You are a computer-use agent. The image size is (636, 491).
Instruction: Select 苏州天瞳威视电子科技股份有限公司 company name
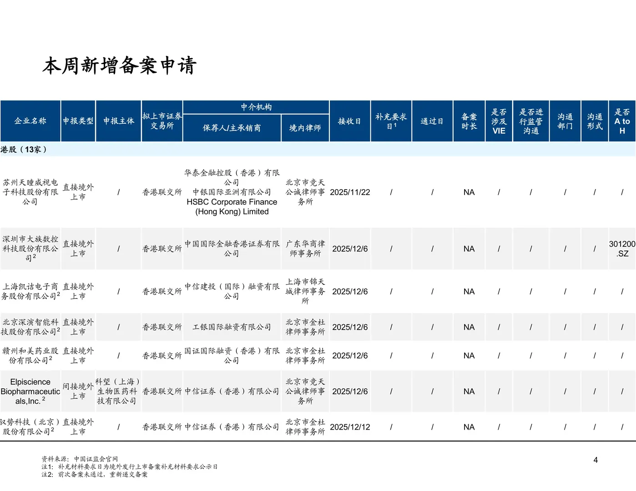point(30,192)
